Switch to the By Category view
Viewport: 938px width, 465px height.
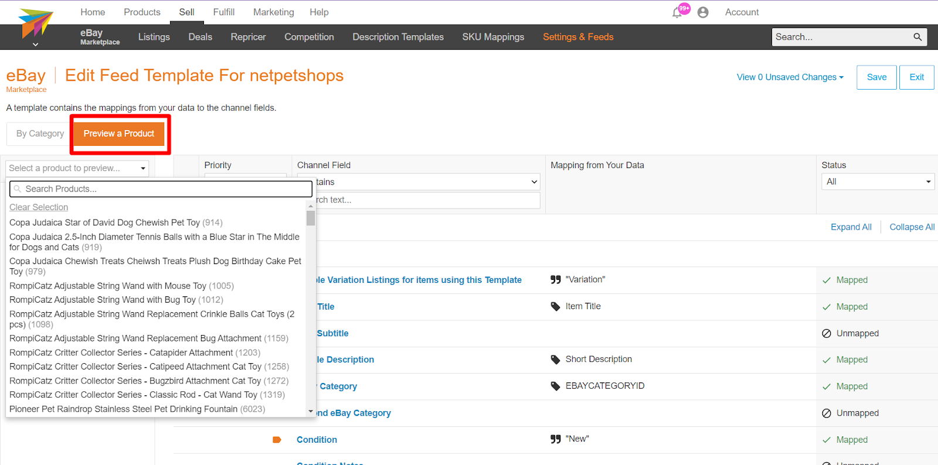[40, 134]
